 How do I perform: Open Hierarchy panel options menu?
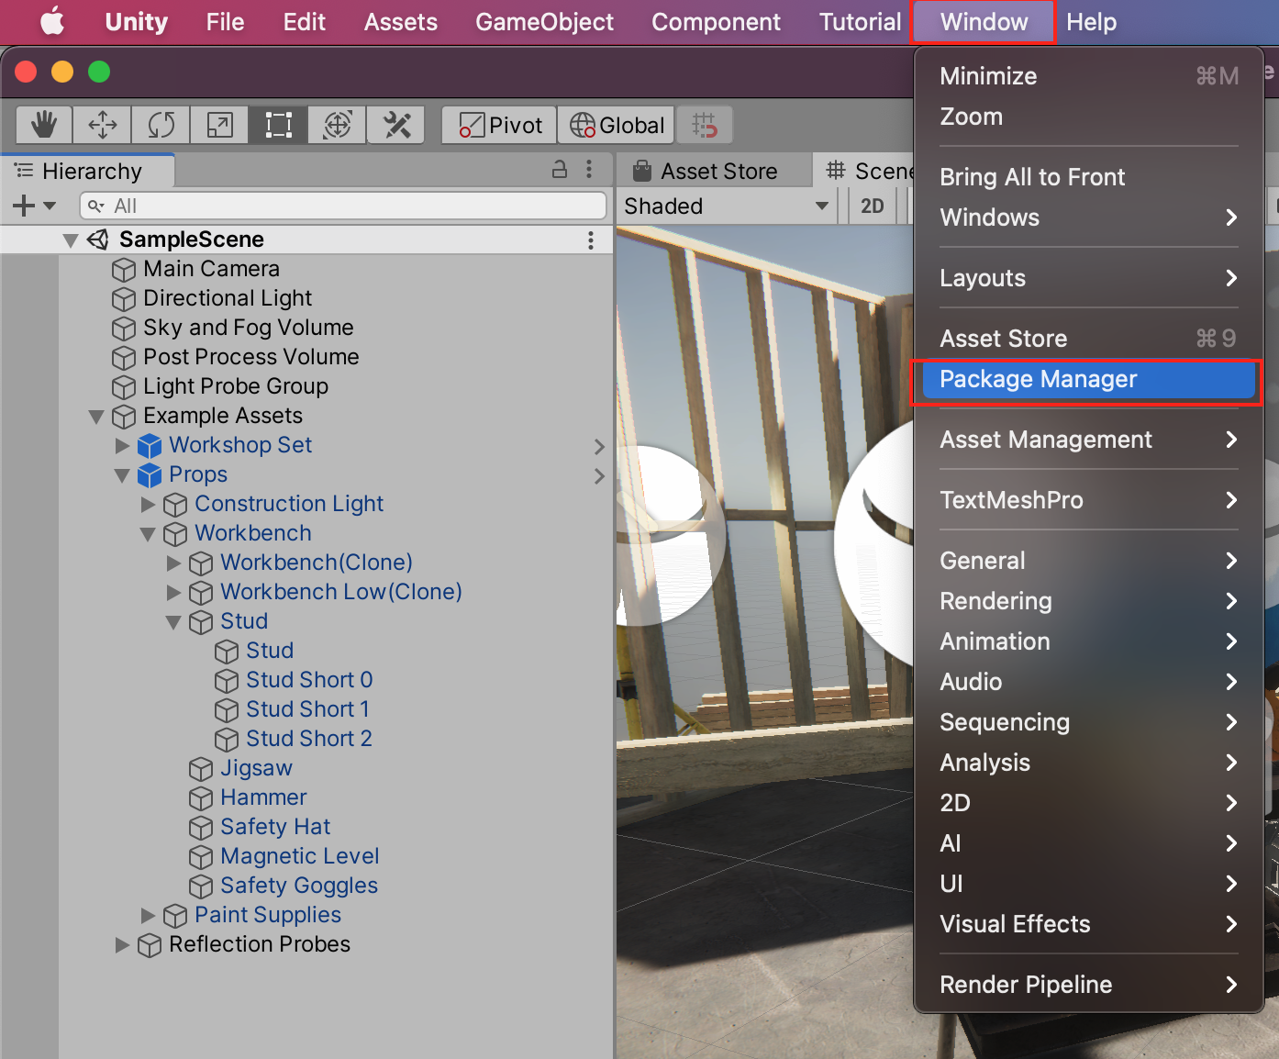589,170
